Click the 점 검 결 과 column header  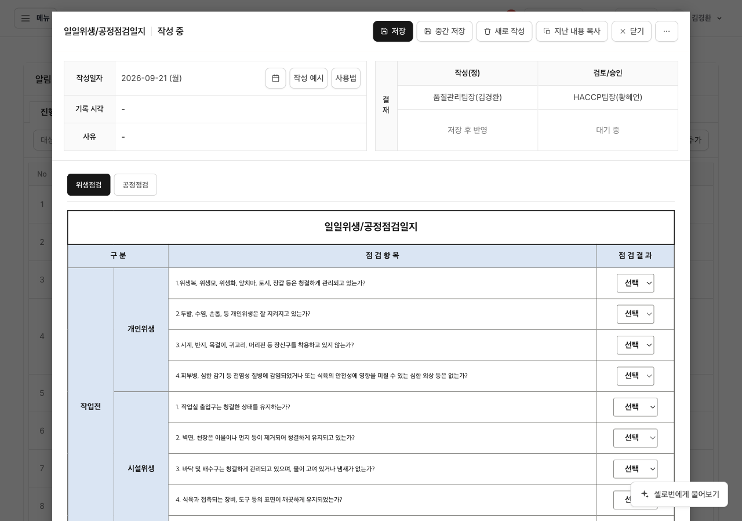[x=635, y=256]
